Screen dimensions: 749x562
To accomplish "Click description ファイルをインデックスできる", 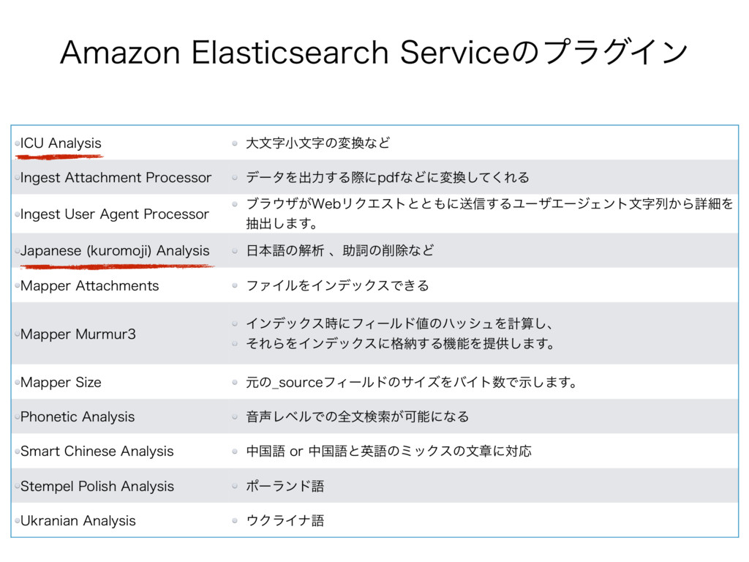I will 337,285.
